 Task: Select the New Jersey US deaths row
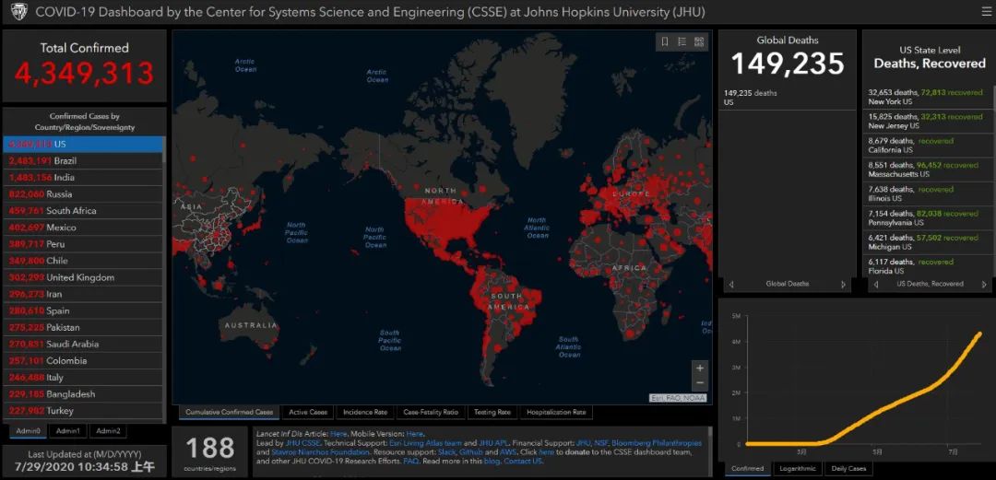pos(928,122)
